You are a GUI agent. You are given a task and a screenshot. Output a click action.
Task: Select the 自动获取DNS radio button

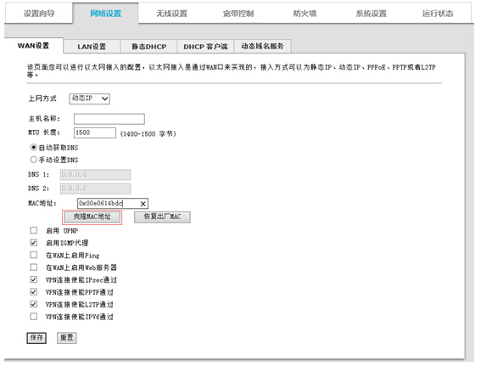point(33,148)
